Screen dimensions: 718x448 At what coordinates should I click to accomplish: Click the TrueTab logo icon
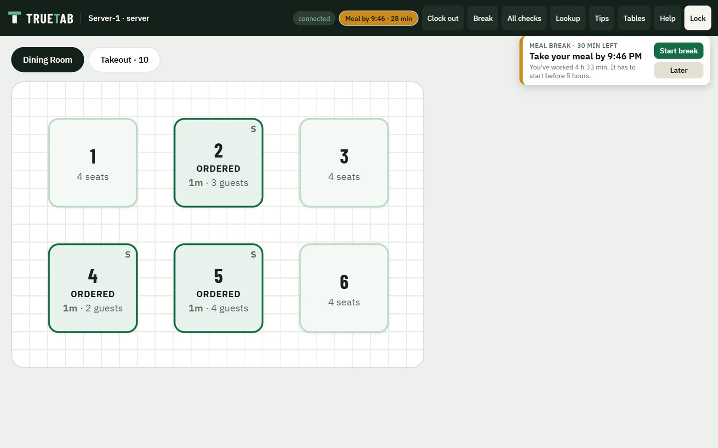coord(14,18)
